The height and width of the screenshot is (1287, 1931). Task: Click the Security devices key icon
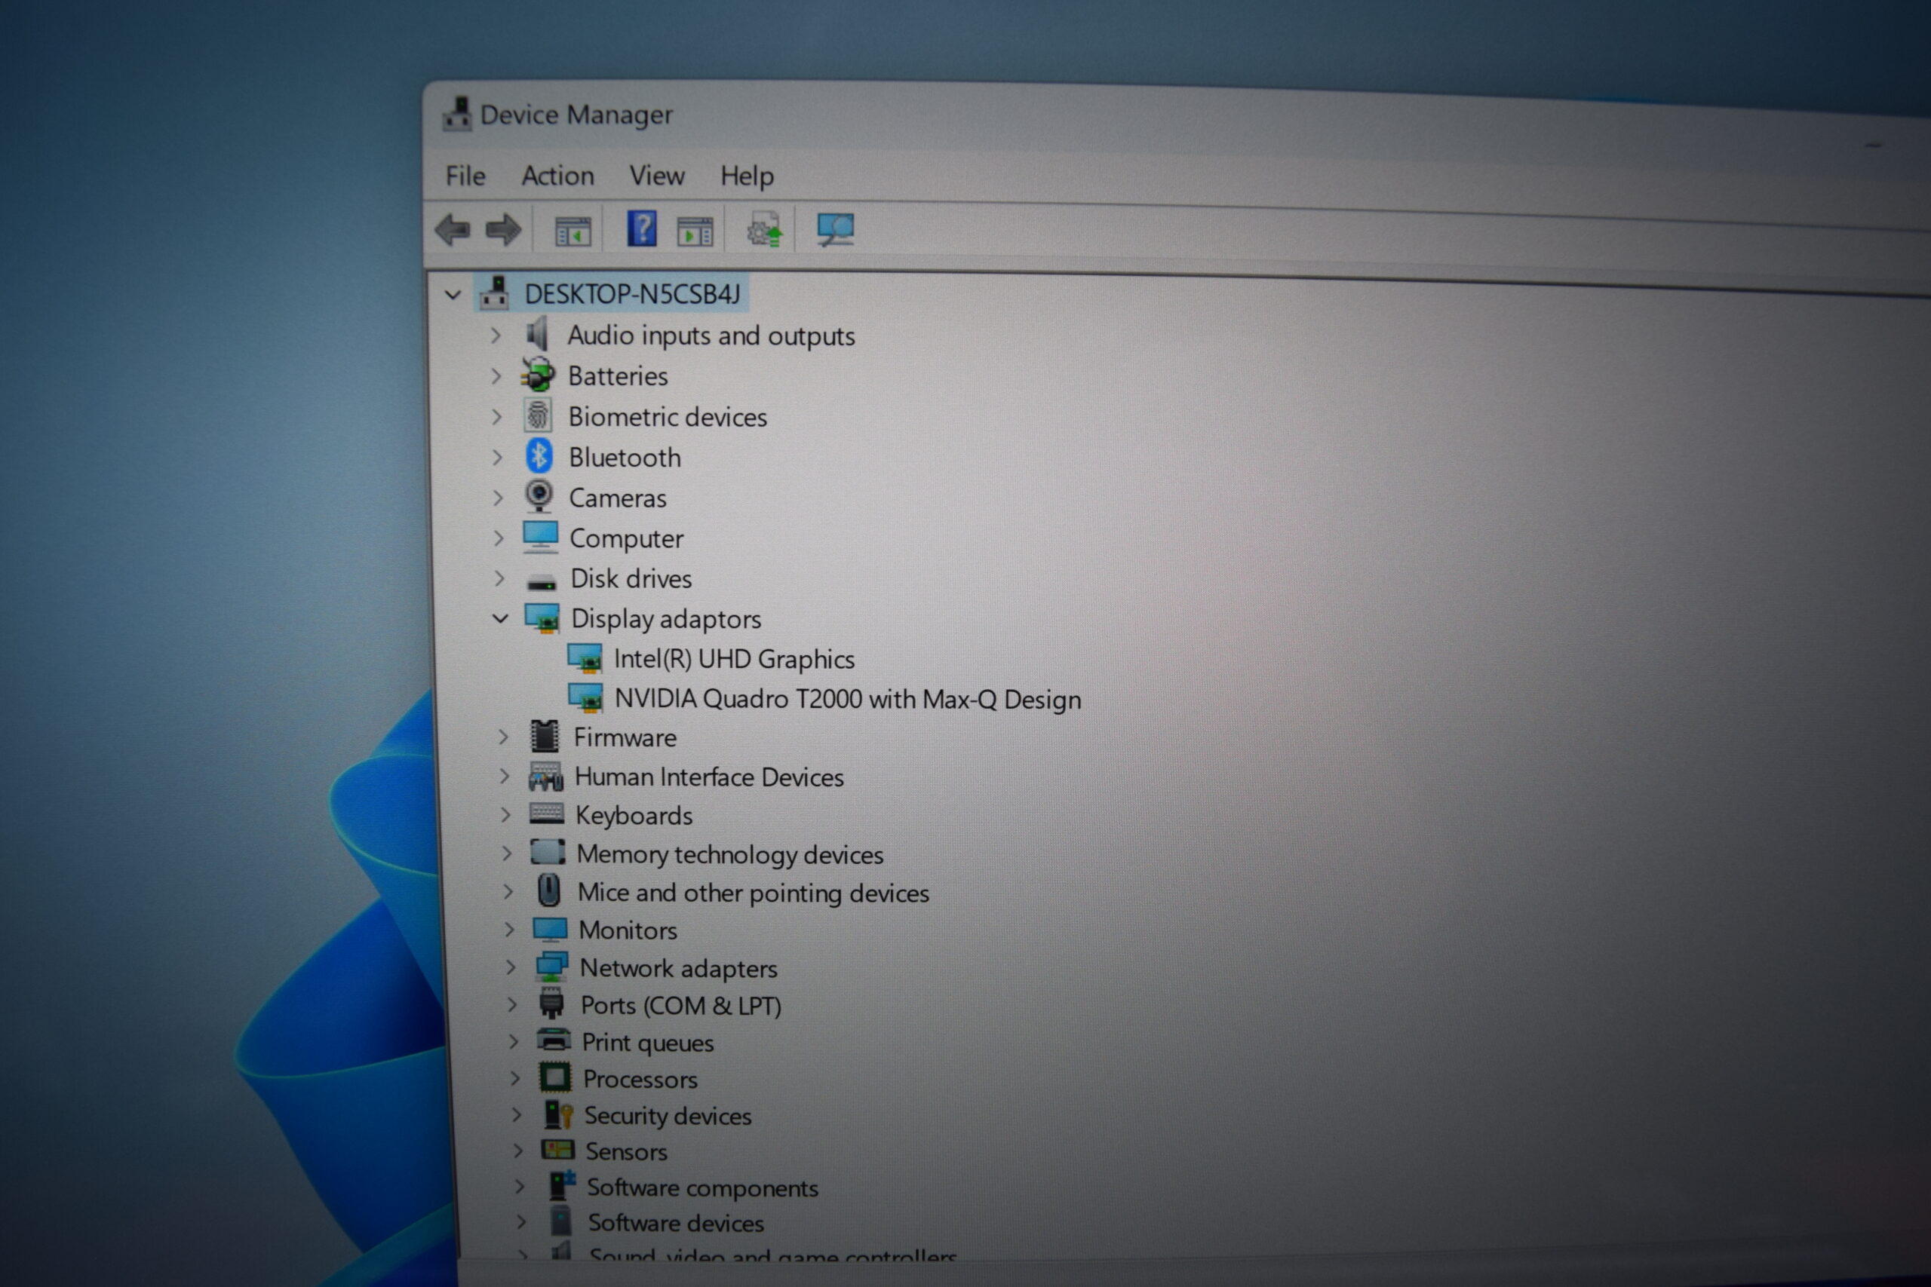pyautogui.click(x=558, y=1114)
